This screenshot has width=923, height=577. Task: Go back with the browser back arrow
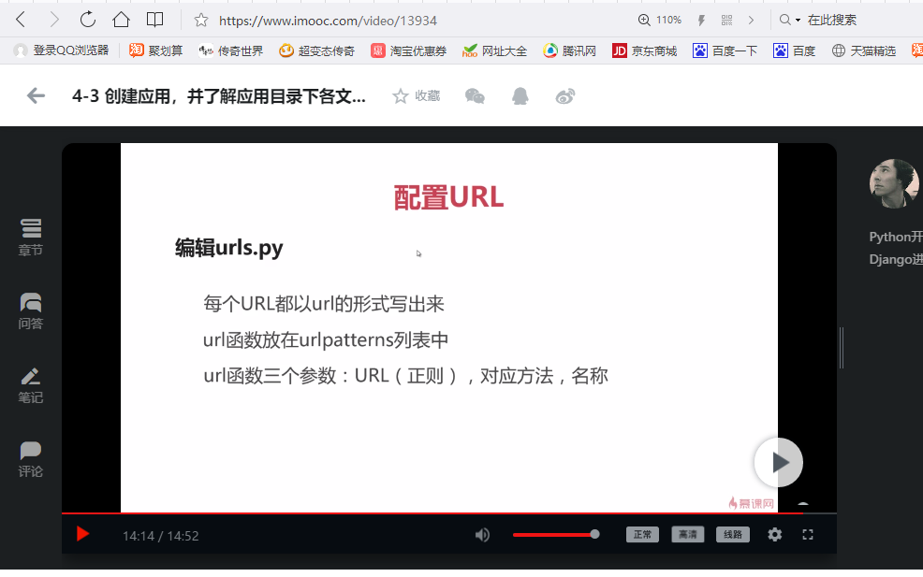pos(21,20)
